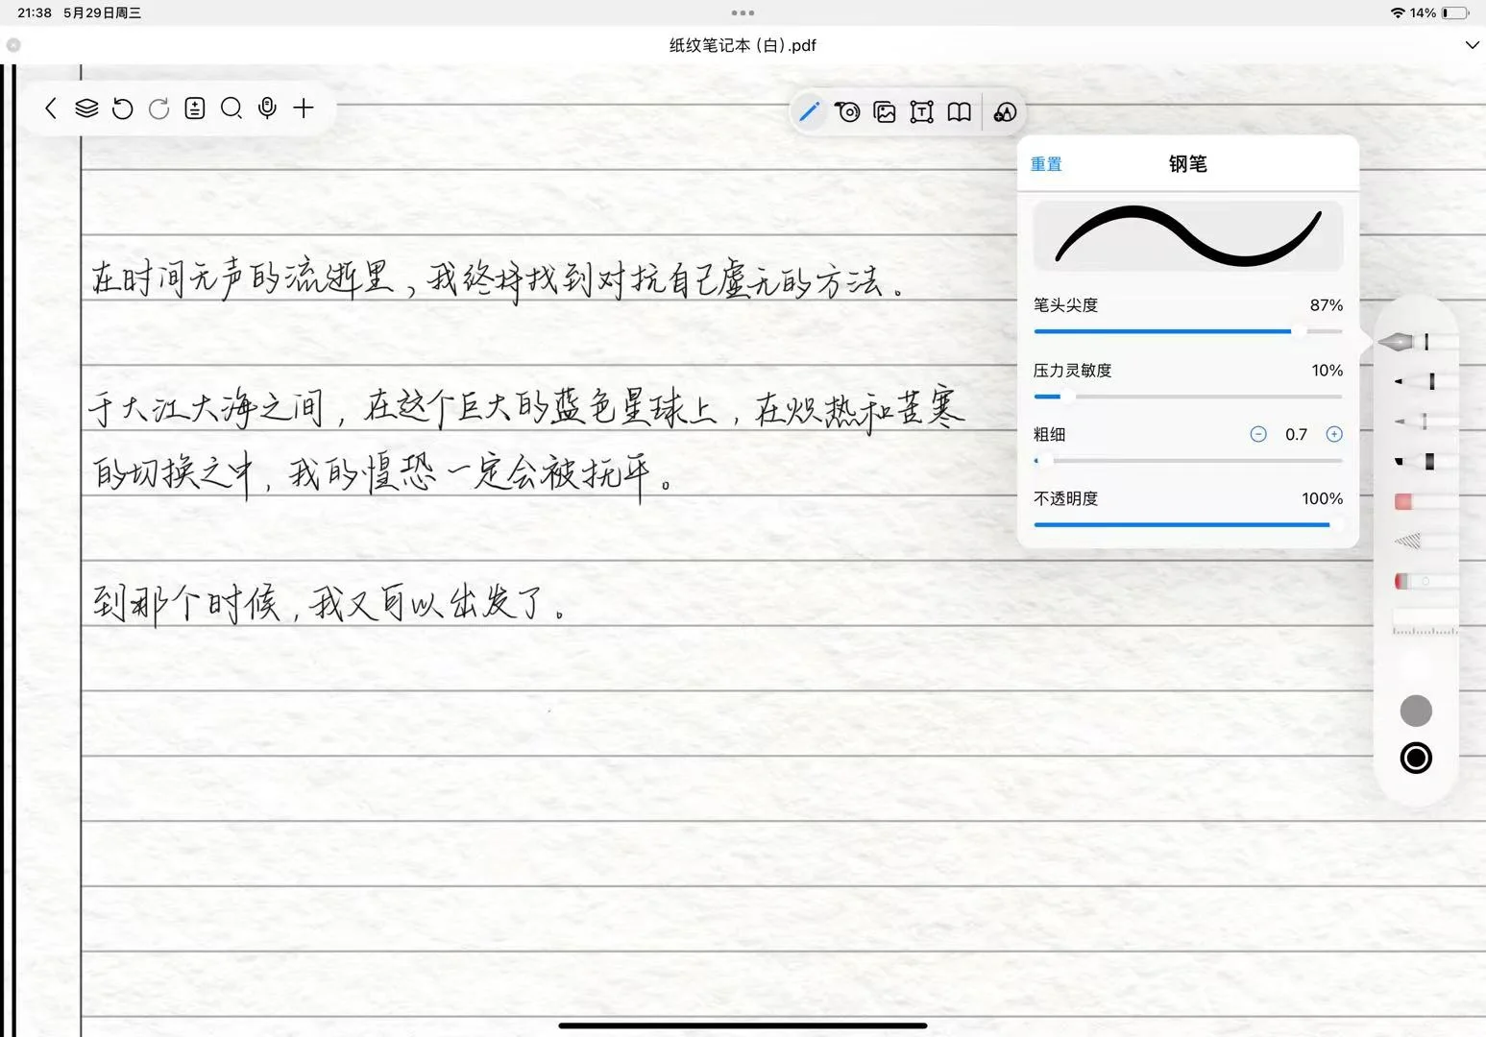The image size is (1486, 1037).
Task: Open the page add/remove icon
Action: pyautogui.click(x=195, y=109)
